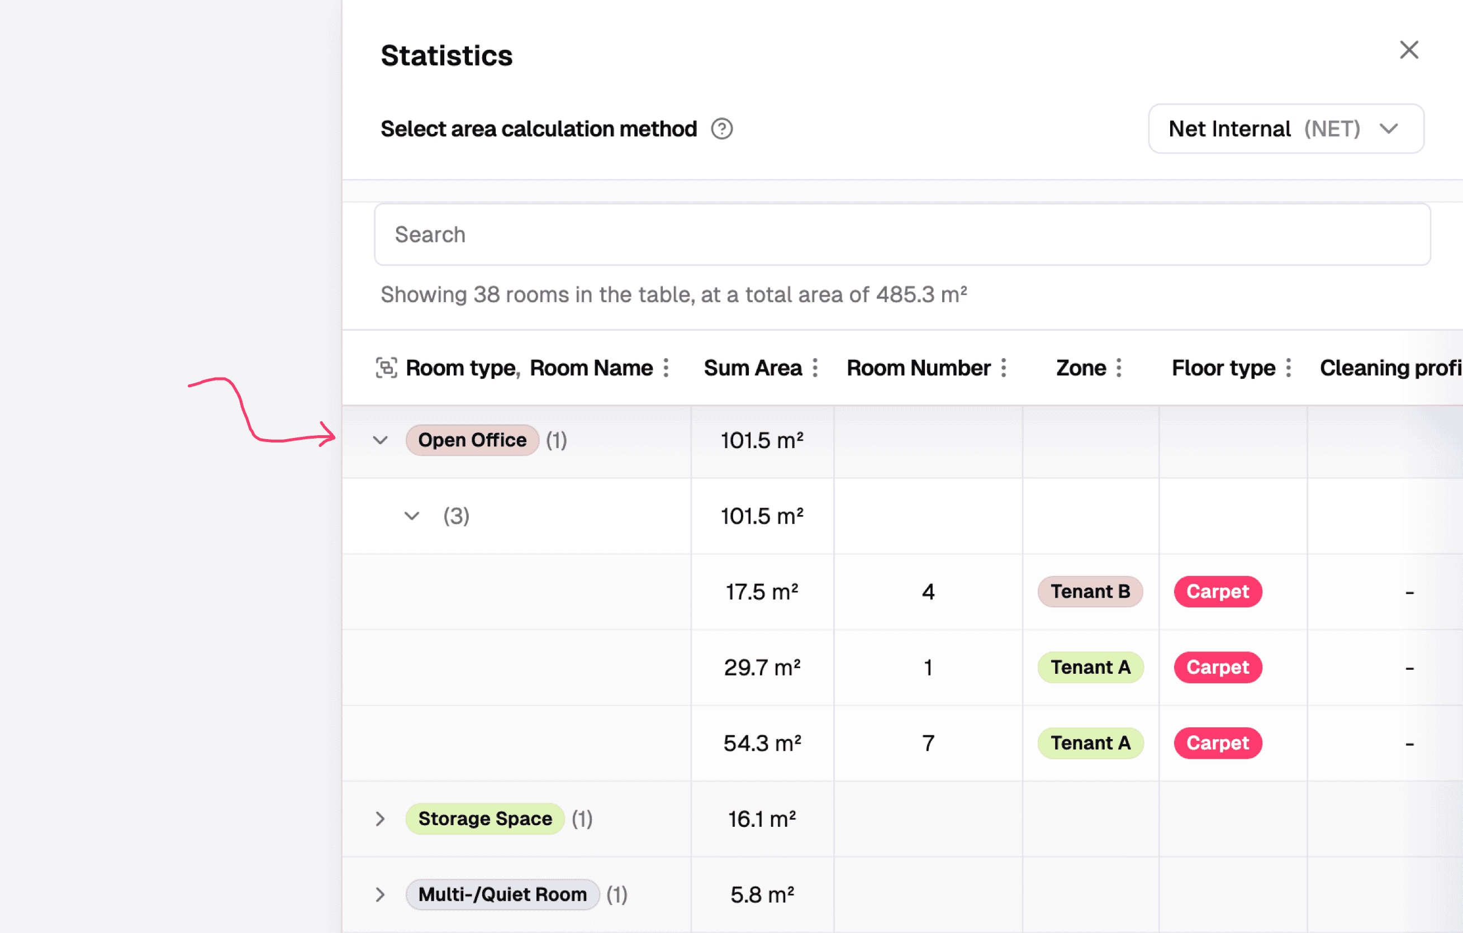The width and height of the screenshot is (1463, 933).
Task: Click the Carpet tag for room 4
Action: tap(1218, 591)
